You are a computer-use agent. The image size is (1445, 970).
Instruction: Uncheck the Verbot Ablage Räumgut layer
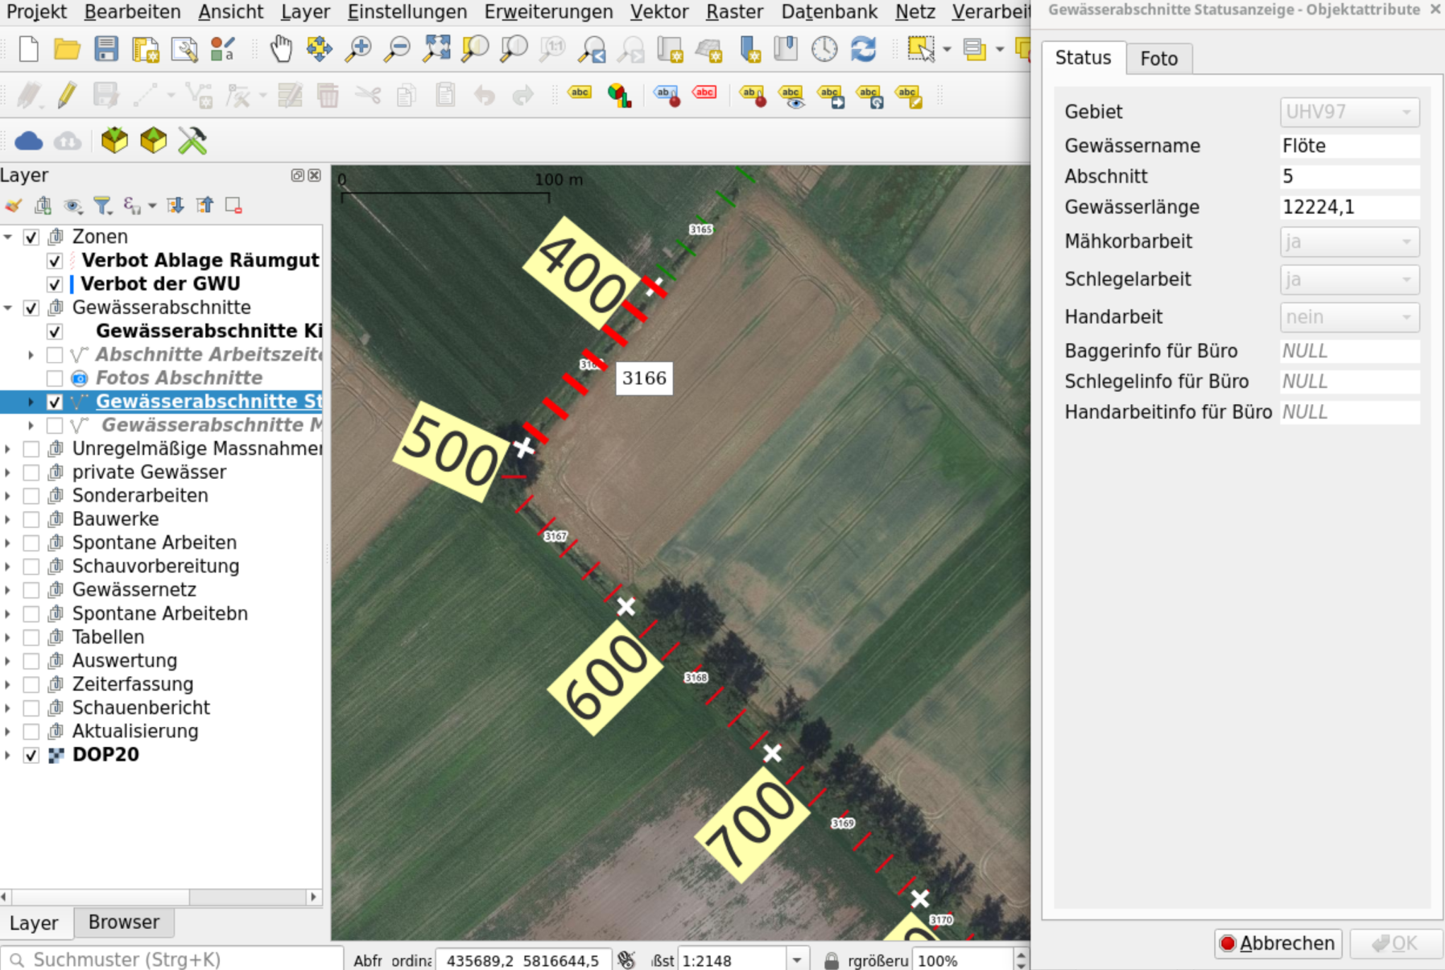pyautogui.click(x=55, y=261)
